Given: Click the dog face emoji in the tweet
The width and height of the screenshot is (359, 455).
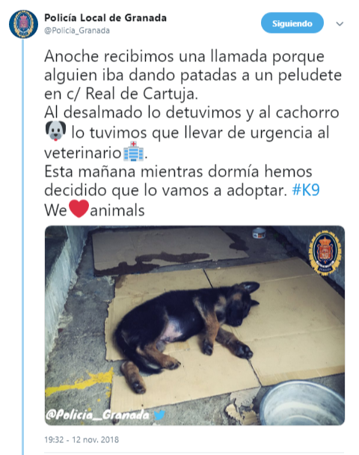Looking at the screenshot, I should (x=55, y=131).
